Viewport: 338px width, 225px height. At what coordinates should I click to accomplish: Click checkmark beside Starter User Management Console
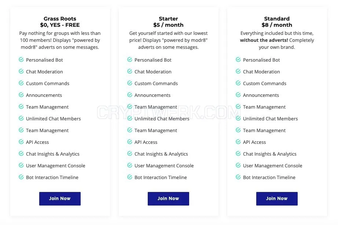129,166
